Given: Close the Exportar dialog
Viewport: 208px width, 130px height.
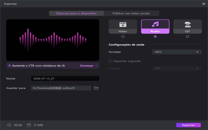Looking at the screenshot, I should pyautogui.click(x=204, y=4).
